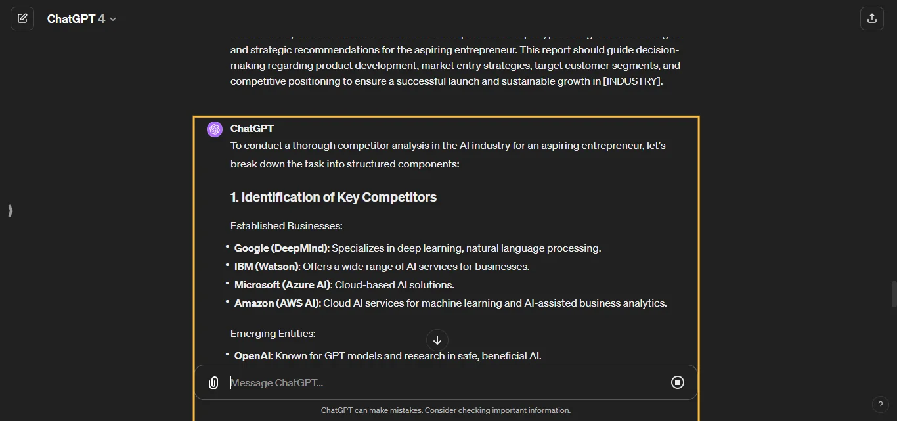Select the Identification of Key Competitors heading
Image resolution: width=897 pixels, height=421 pixels.
click(x=333, y=197)
